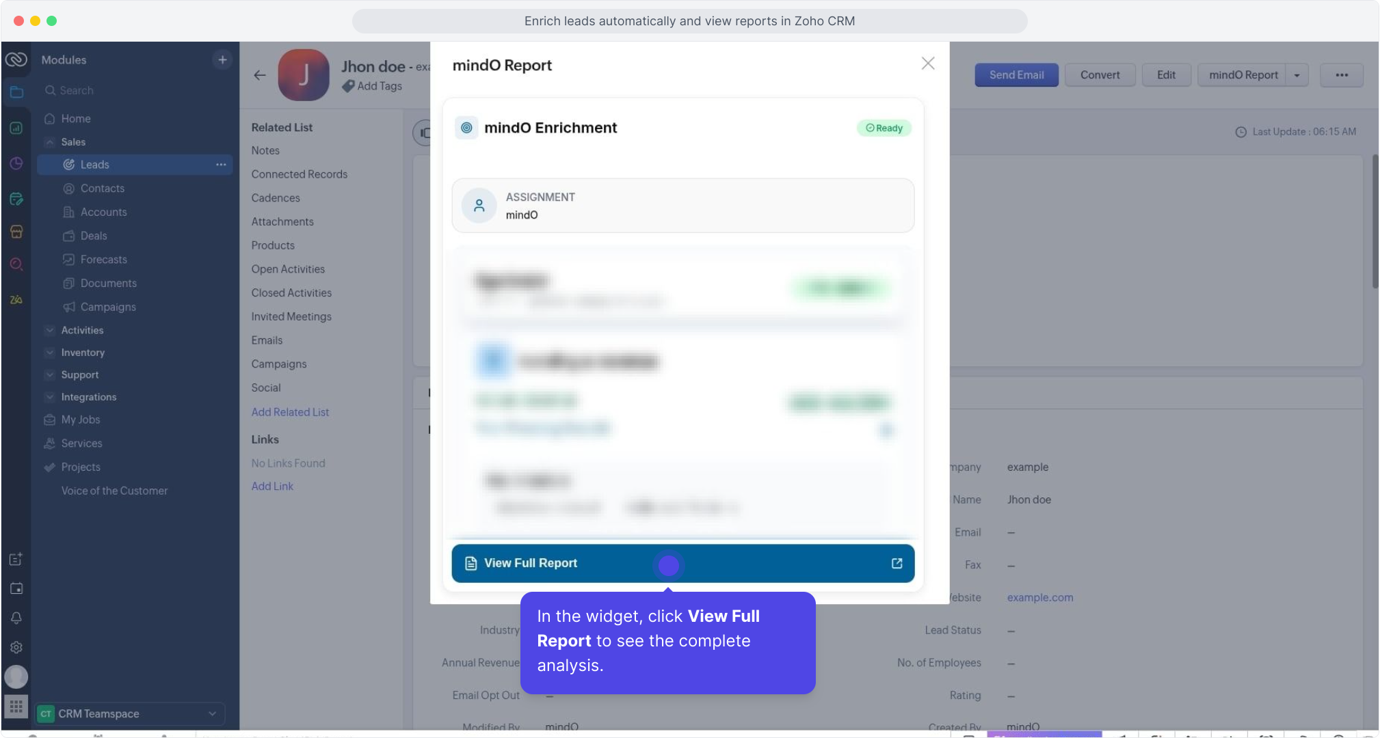Click the Add Tags tag icon
The image size is (1380, 738).
pos(349,86)
